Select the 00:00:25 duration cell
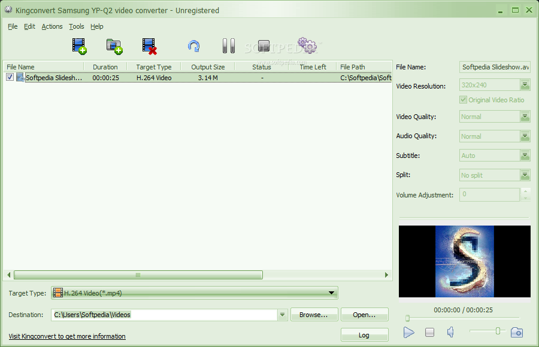The width and height of the screenshot is (539, 347). pyautogui.click(x=105, y=78)
